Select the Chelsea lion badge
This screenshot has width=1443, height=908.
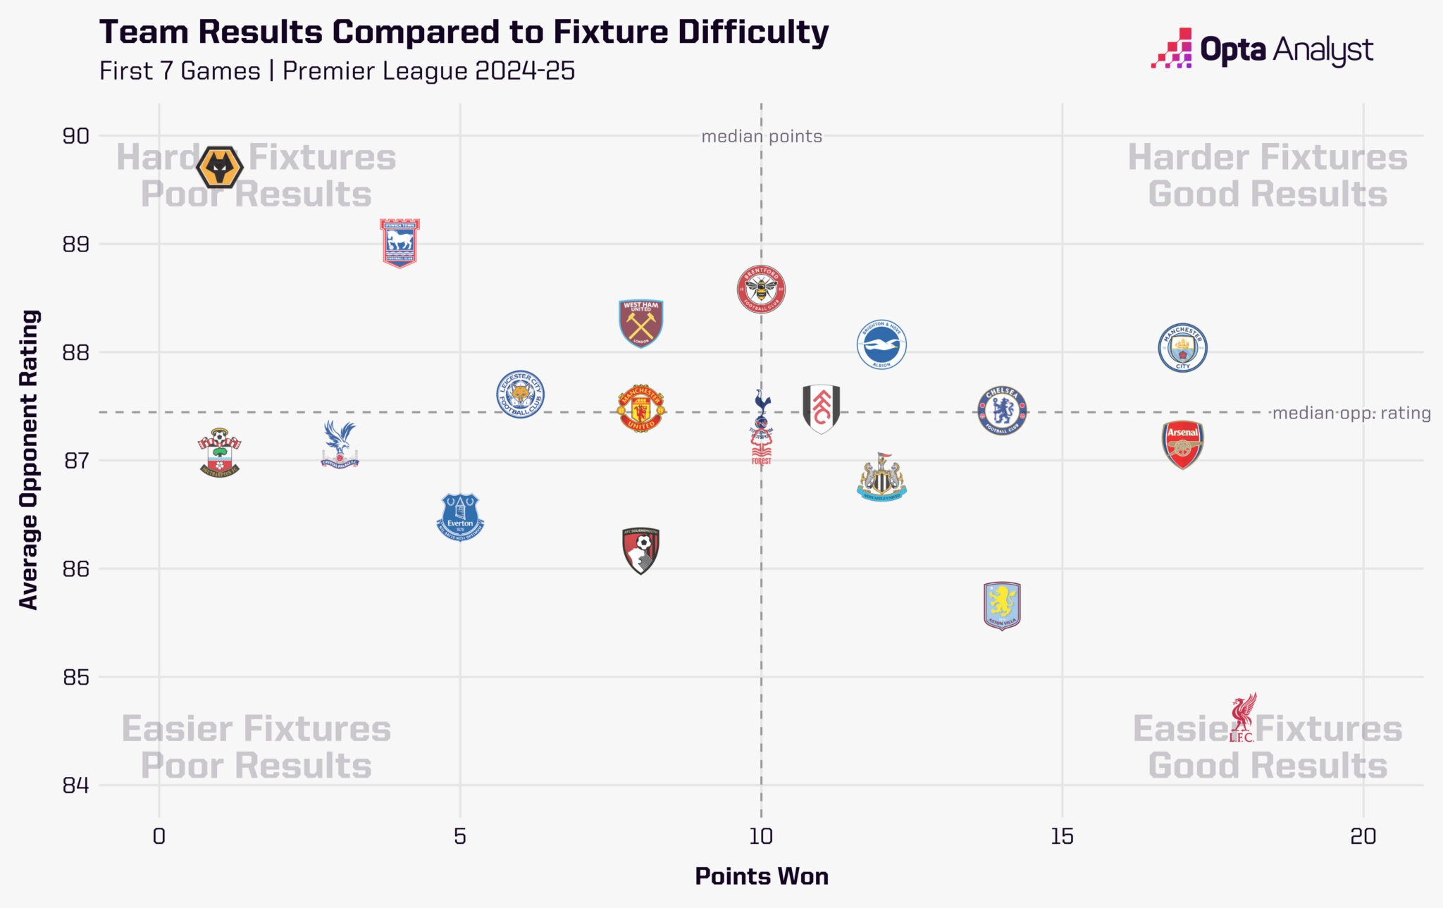pos(1002,411)
